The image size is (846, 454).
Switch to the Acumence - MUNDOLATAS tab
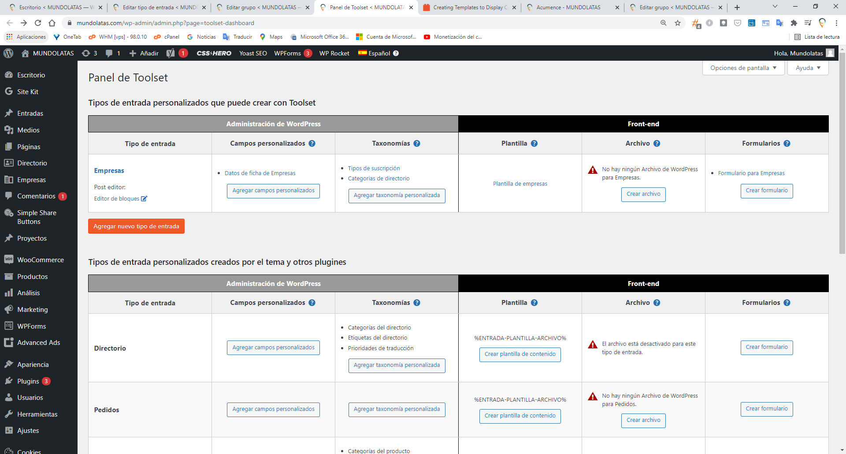click(568, 7)
